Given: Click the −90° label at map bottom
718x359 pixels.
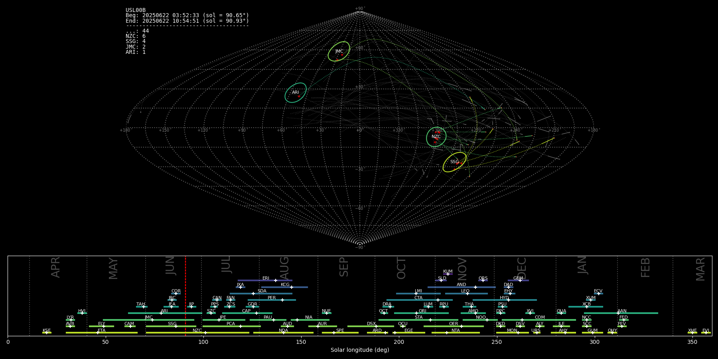Looking at the screenshot, I should pyautogui.click(x=360, y=248).
